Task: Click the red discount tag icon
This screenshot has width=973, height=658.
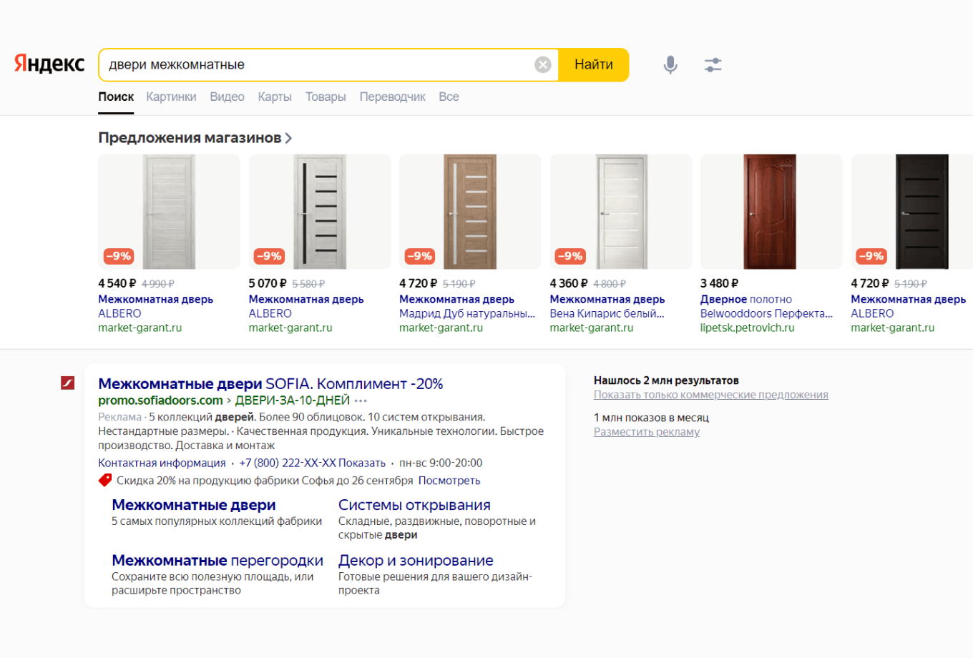Action: [105, 481]
